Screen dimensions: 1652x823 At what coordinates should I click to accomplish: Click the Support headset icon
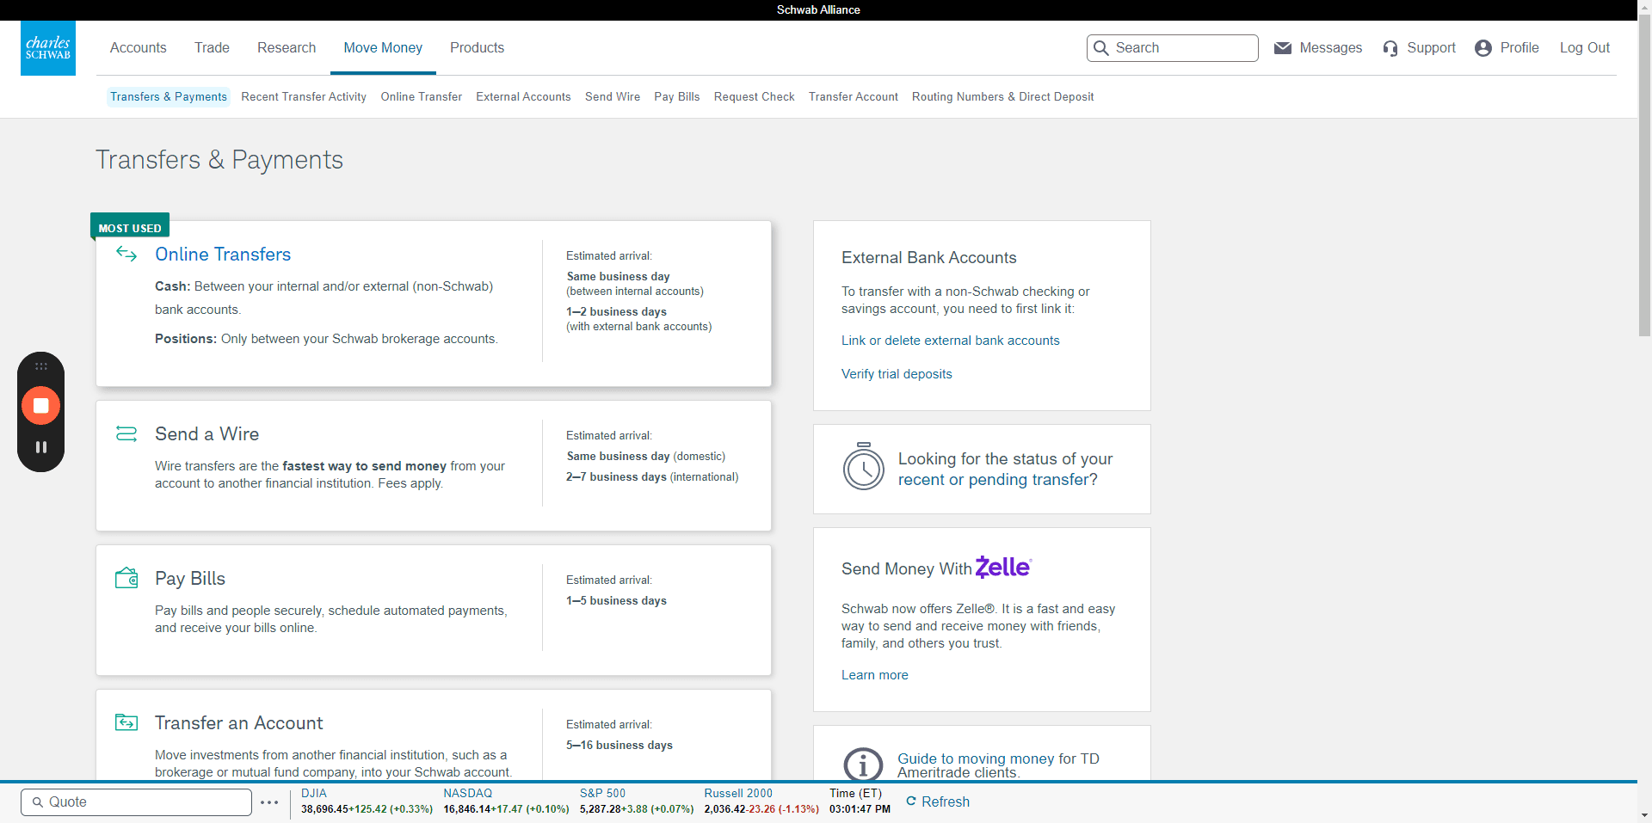(x=1390, y=48)
